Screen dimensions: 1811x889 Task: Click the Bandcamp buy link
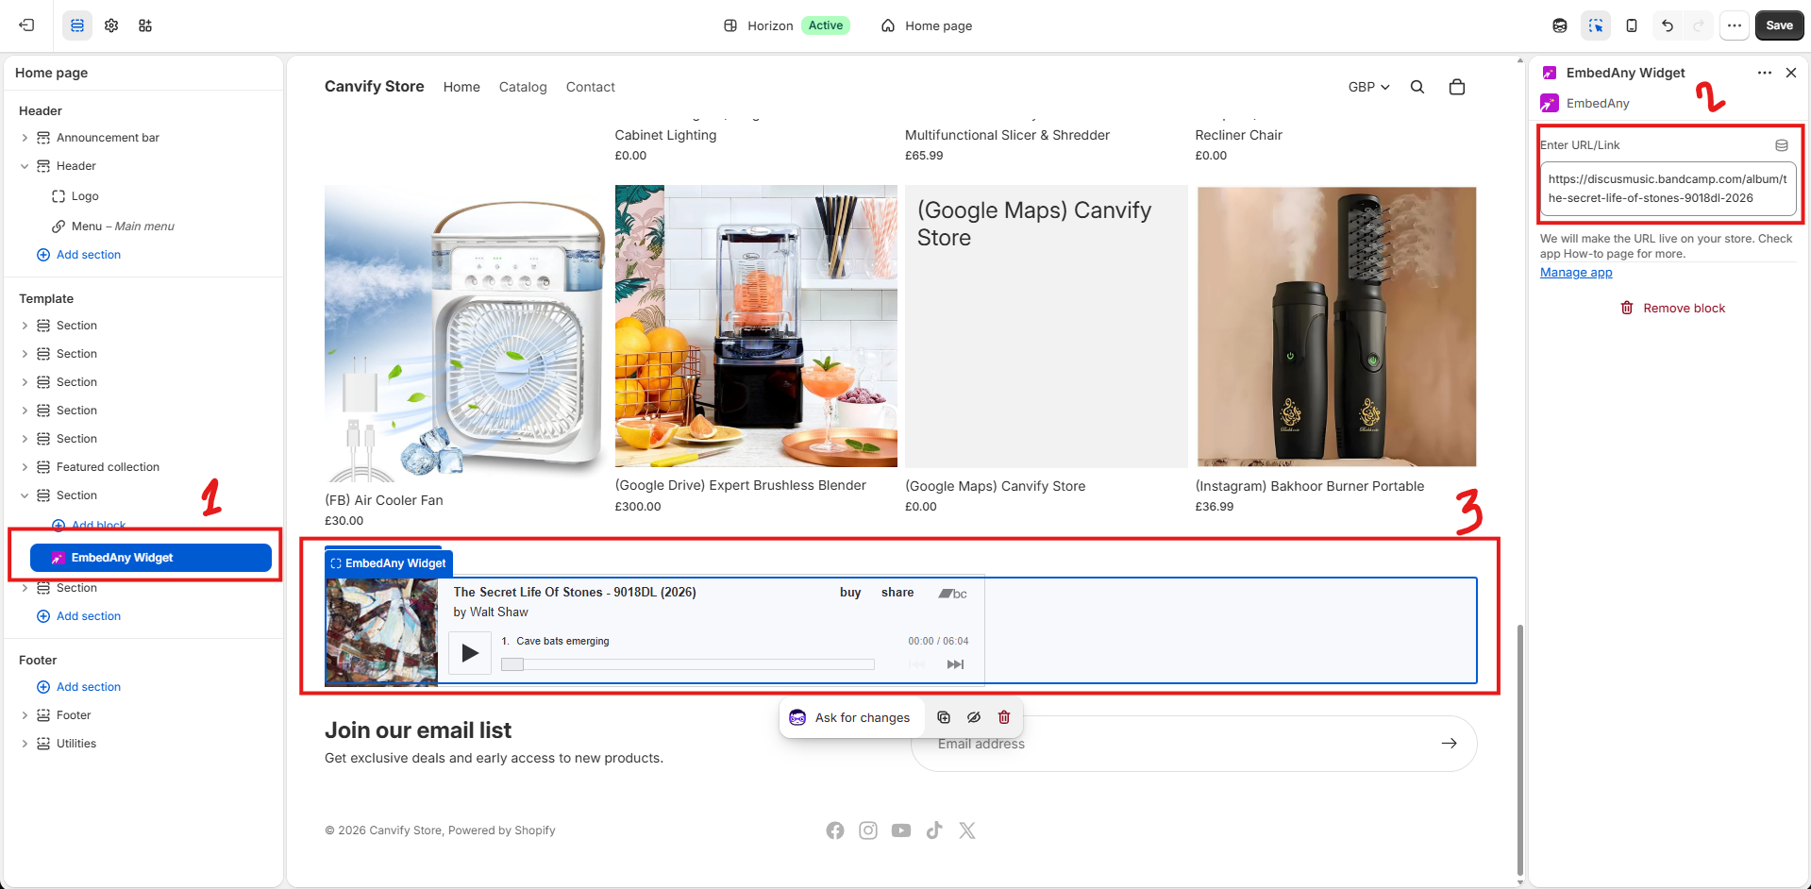click(850, 593)
